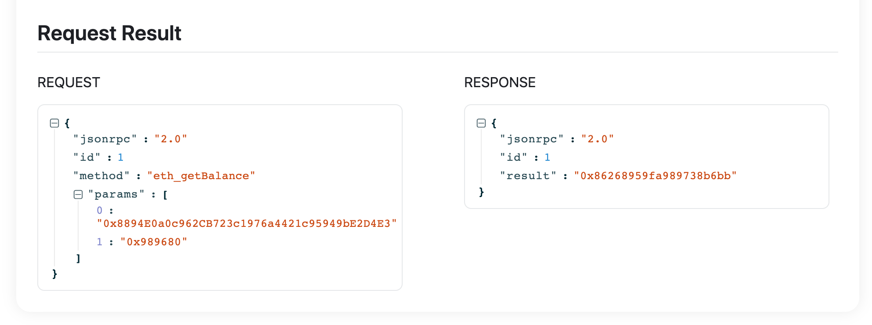
Task: Select the "2.0" value in the response
Action: 597,139
